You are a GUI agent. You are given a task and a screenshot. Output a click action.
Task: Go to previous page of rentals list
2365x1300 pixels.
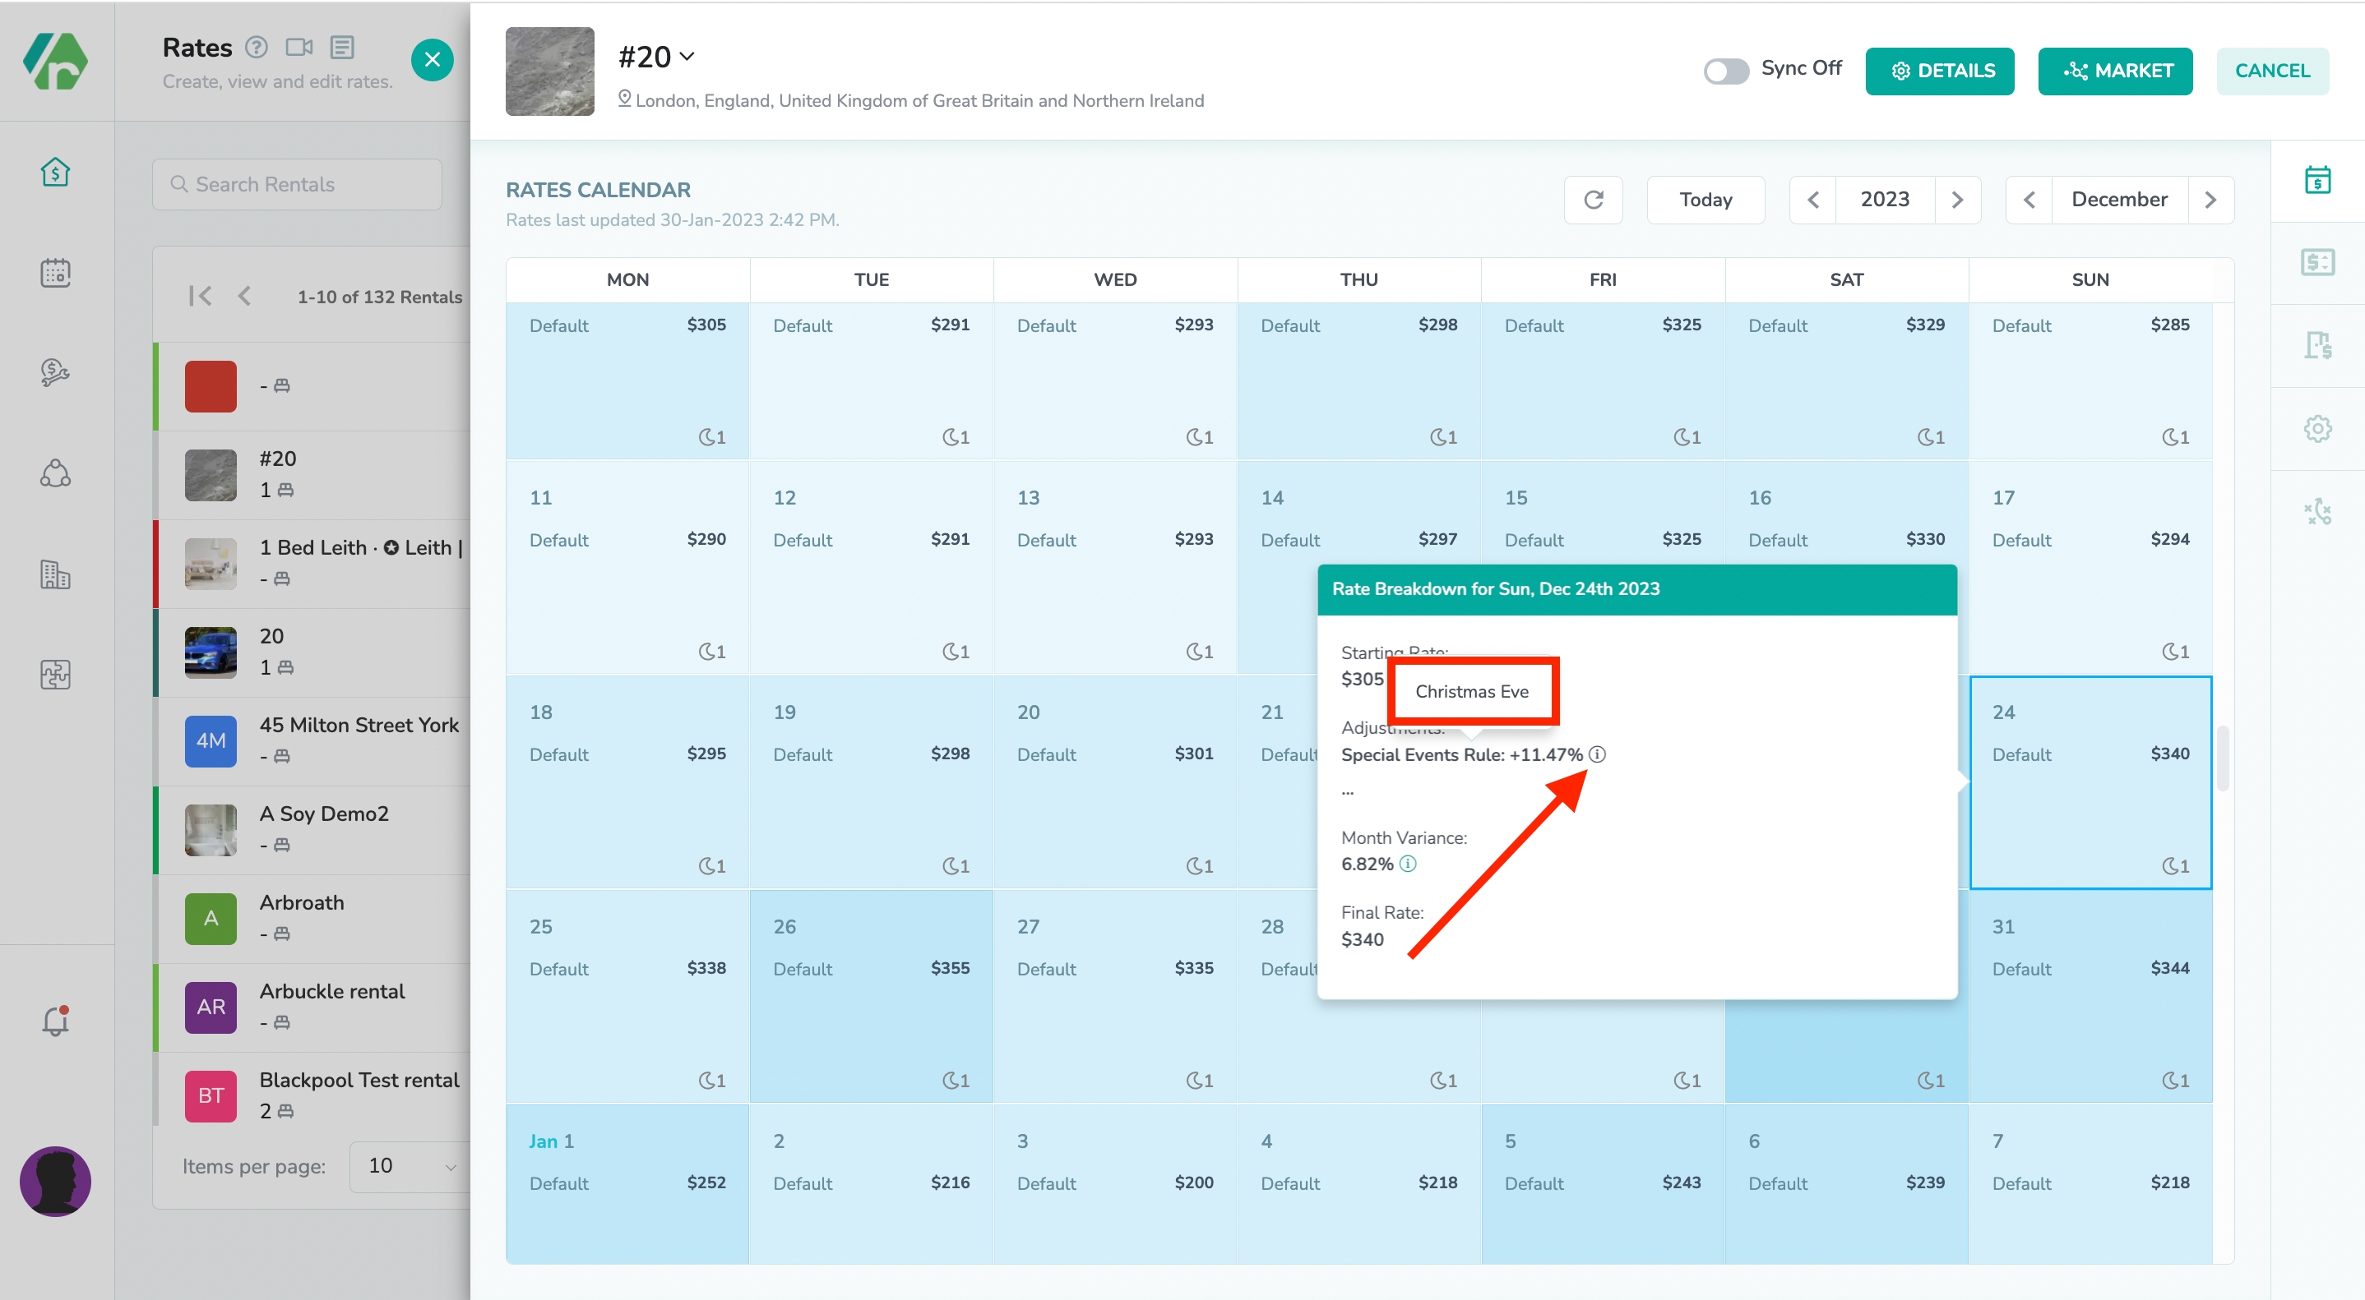244,297
